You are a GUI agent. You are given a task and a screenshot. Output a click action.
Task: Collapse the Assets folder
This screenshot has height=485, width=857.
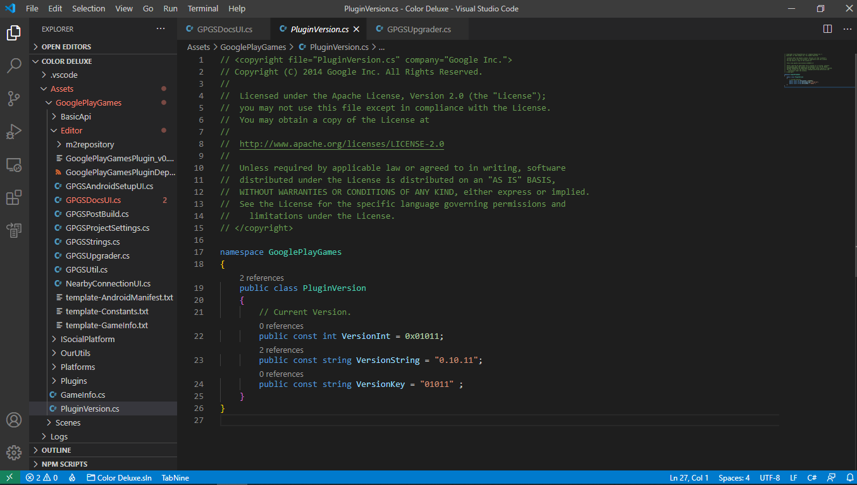pos(103,89)
